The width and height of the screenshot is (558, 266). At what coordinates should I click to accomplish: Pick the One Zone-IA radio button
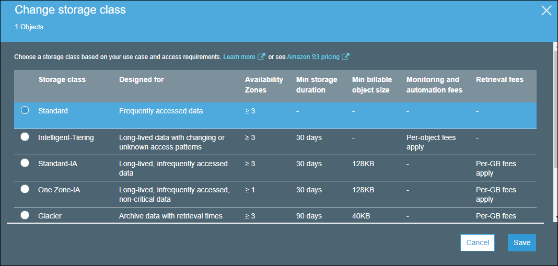coord(25,190)
